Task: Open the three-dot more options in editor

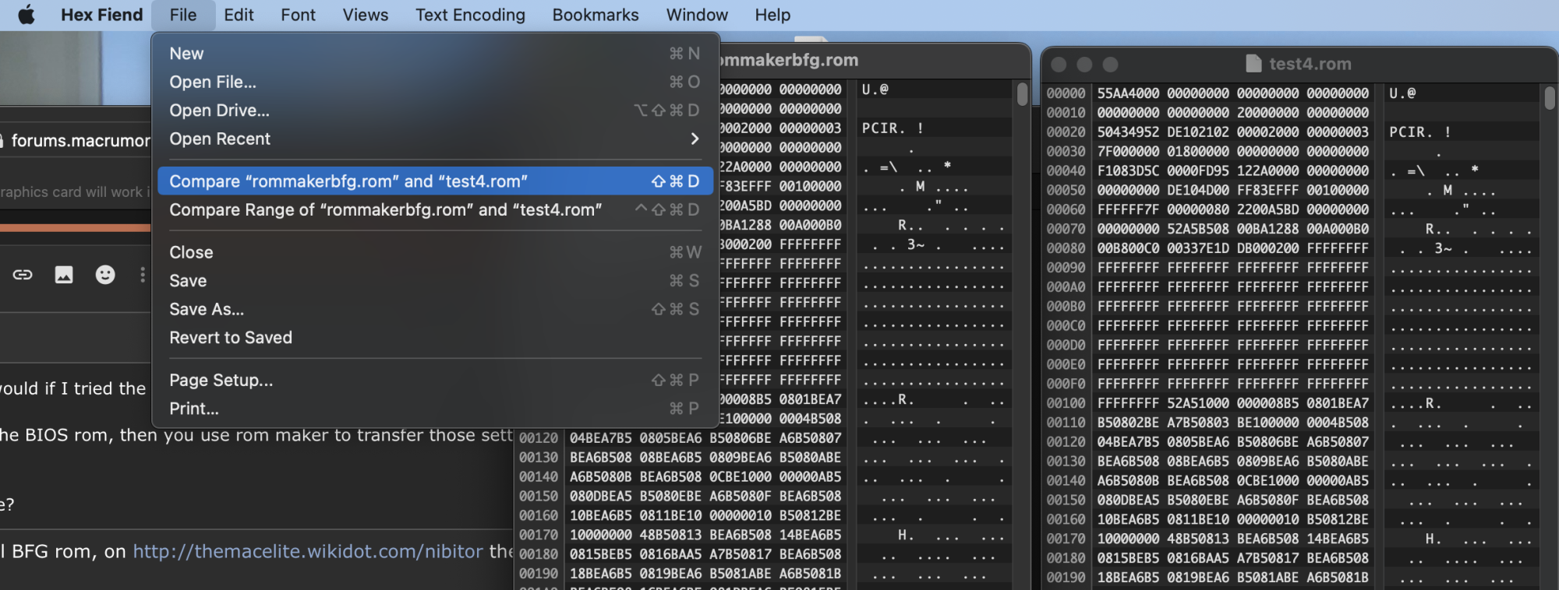Action: click(x=142, y=274)
